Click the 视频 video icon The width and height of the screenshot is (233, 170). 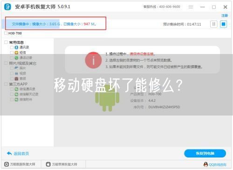pyautogui.click(x=16, y=73)
